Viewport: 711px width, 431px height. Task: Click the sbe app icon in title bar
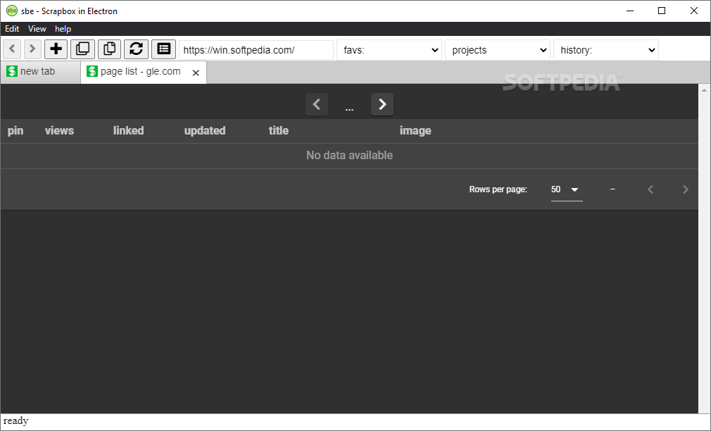point(12,11)
